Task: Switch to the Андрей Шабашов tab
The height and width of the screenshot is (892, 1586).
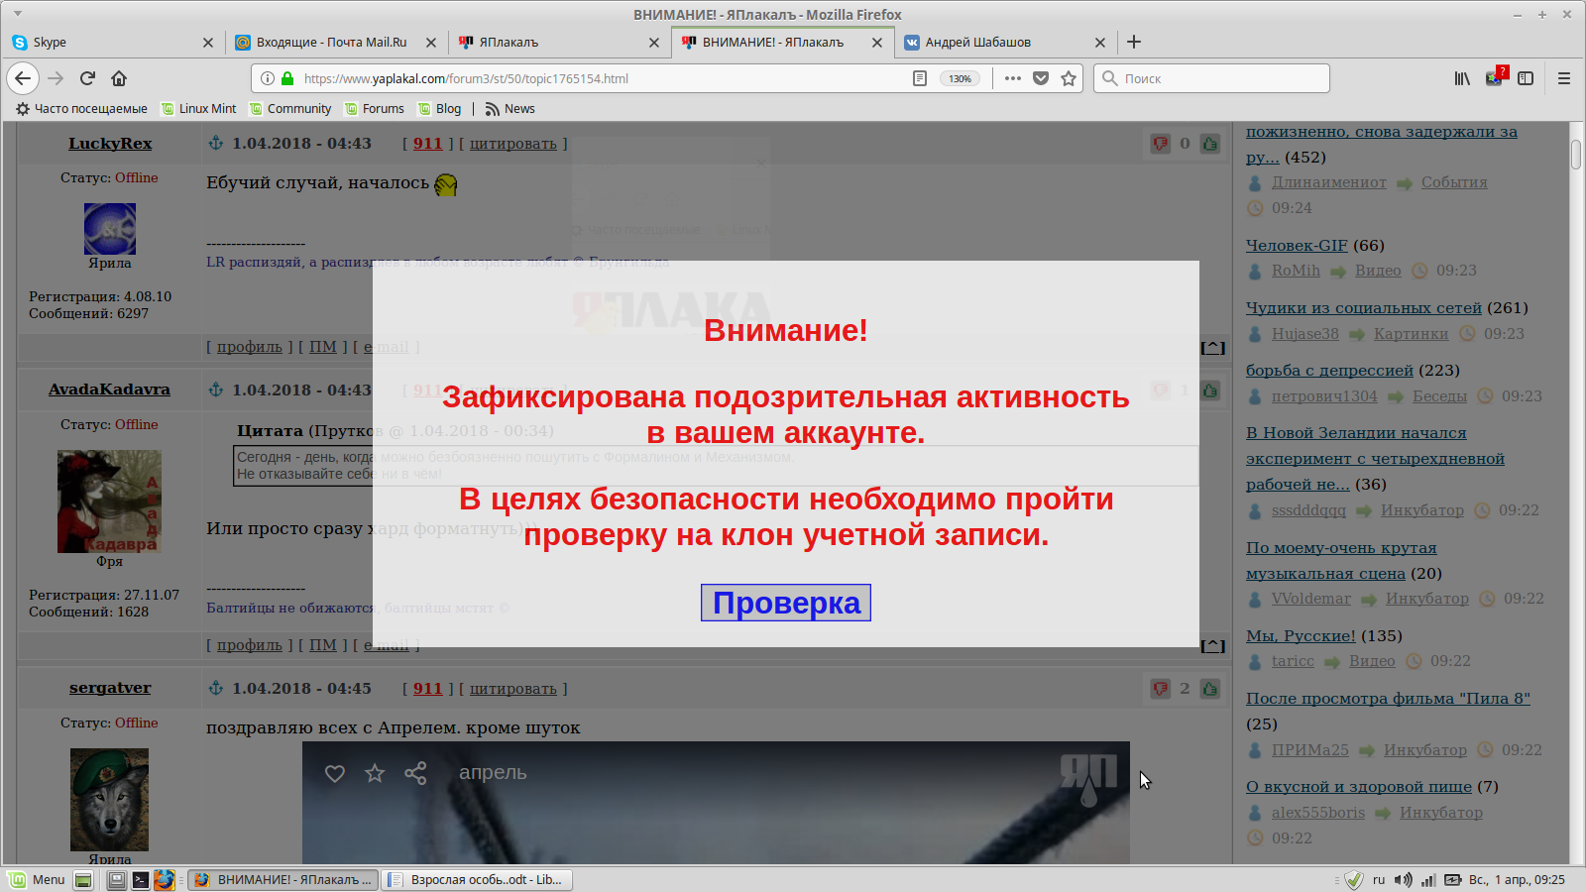Action: coord(1004,42)
